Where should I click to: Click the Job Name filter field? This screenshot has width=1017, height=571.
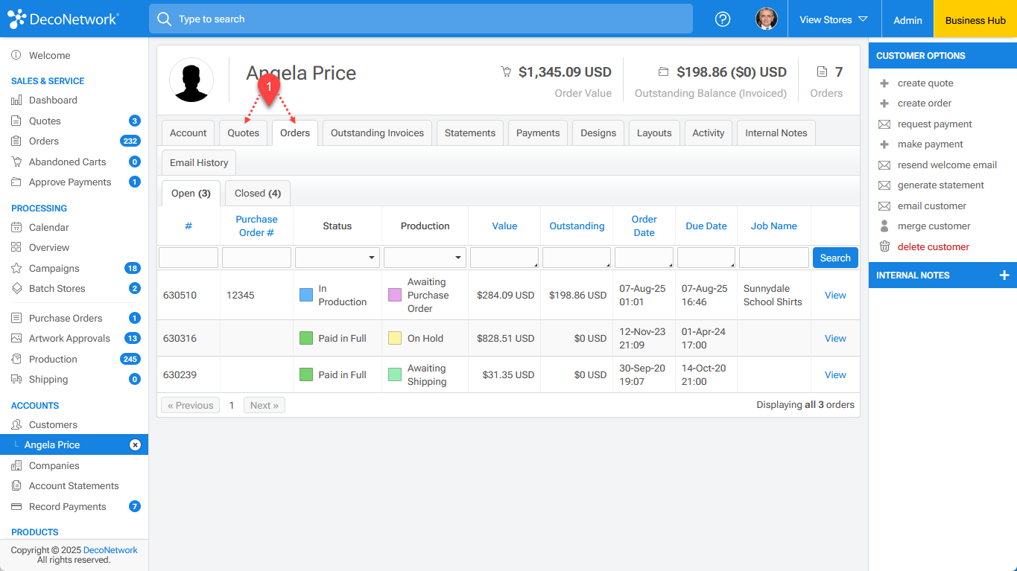pos(774,258)
